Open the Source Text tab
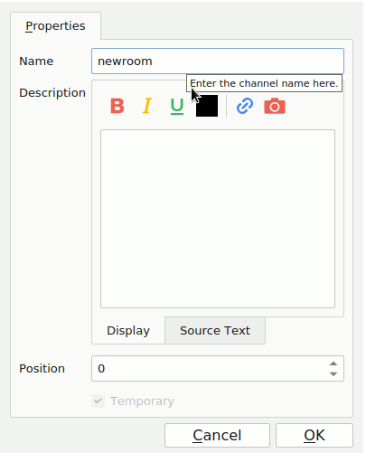The height and width of the screenshot is (453, 366). click(215, 330)
